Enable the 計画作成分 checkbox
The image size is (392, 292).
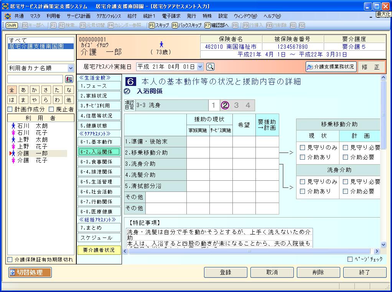[10, 109]
